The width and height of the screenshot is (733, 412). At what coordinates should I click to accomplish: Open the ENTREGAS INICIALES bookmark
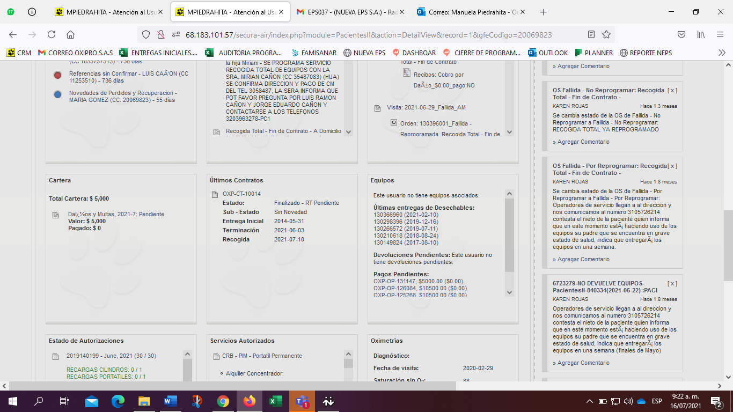[158, 53]
